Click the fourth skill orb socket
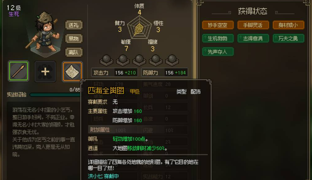 [156, 60]
